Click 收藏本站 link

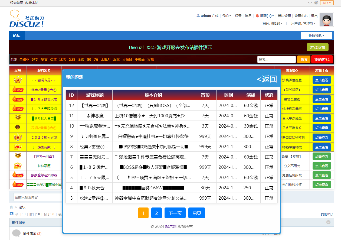pyautogui.click(x=32, y=3)
